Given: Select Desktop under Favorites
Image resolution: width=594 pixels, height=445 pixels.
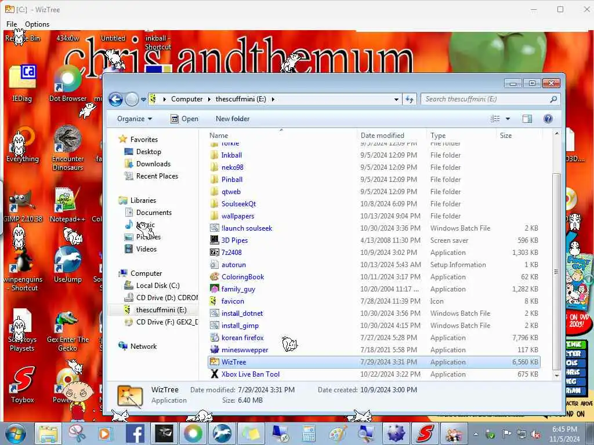Looking at the screenshot, I should click(148, 152).
